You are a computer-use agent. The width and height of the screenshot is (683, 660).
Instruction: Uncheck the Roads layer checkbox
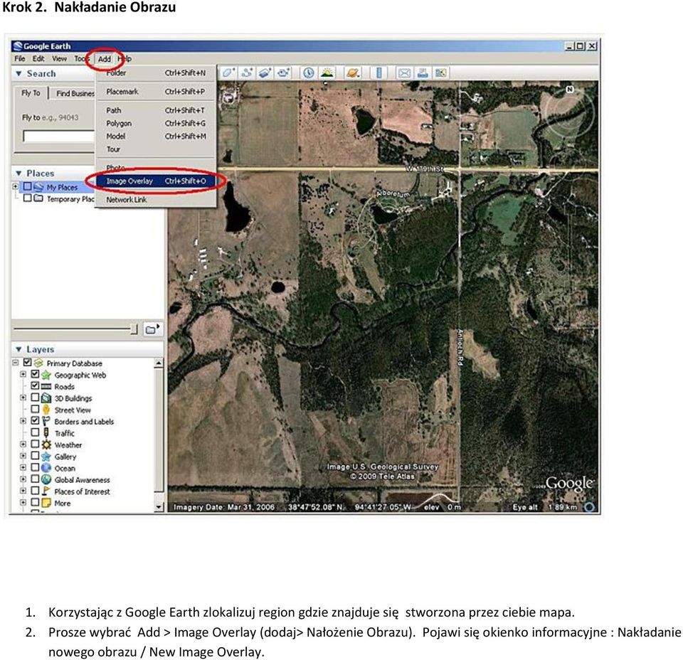pos(35,385)
